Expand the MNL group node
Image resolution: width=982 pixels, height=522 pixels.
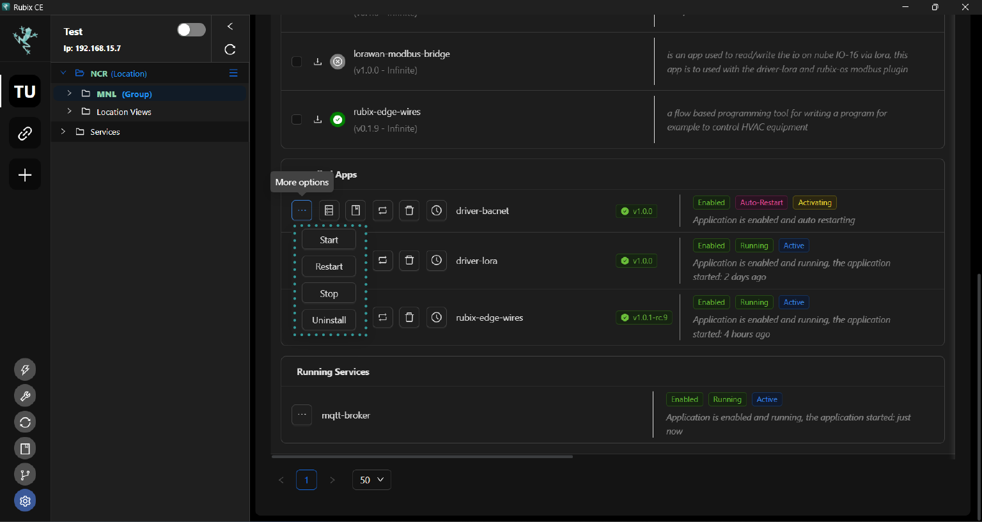click(x=69, y=93)
